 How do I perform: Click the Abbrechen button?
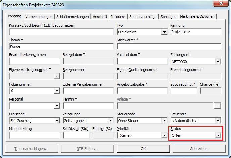click(199, 149)
